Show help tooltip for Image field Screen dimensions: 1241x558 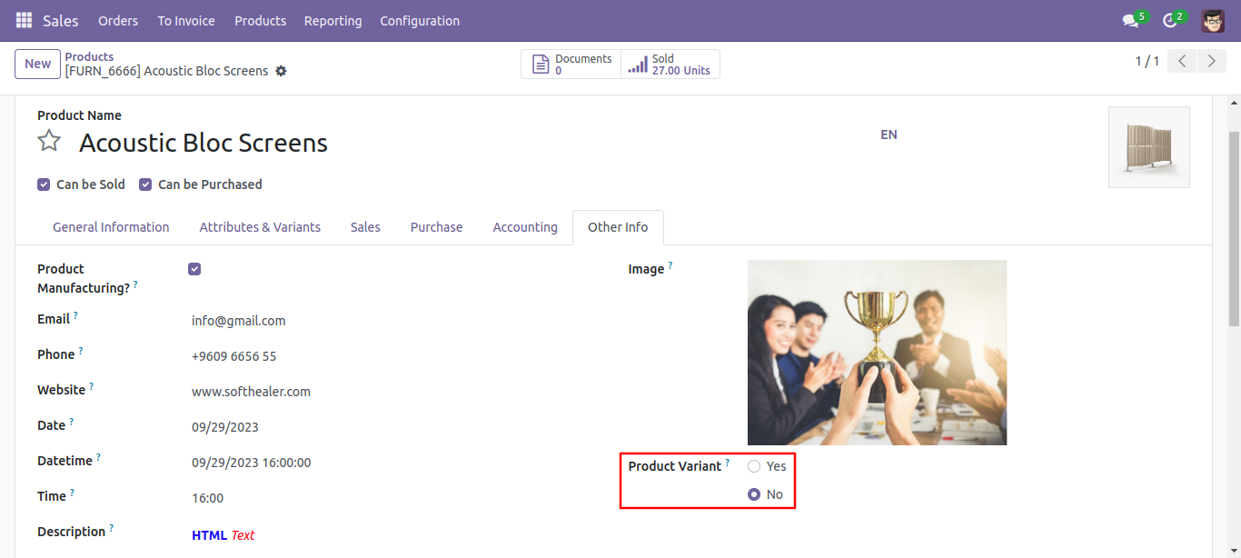click(x=670, y=265)
